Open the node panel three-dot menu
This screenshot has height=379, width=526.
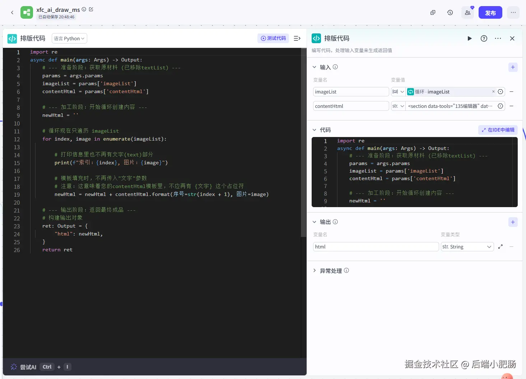coord(498,38)
